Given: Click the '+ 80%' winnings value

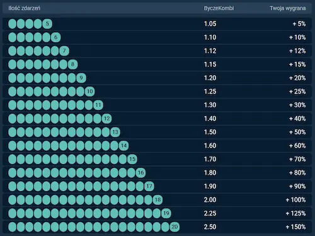Looking at the screenshot, I should pyautogui.click(x=297, y=173).
